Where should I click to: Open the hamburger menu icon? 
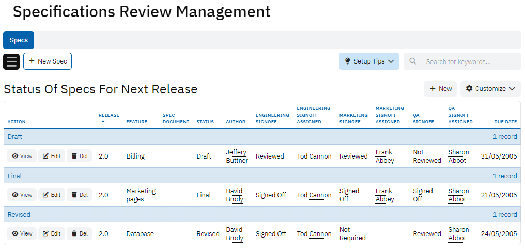click(11, 61)
